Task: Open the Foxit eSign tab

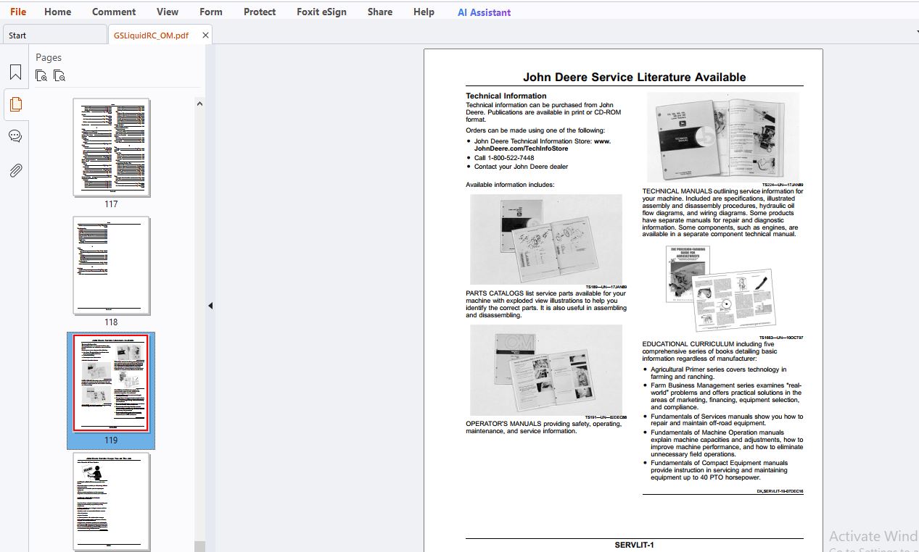Action: tap(322, 12)
